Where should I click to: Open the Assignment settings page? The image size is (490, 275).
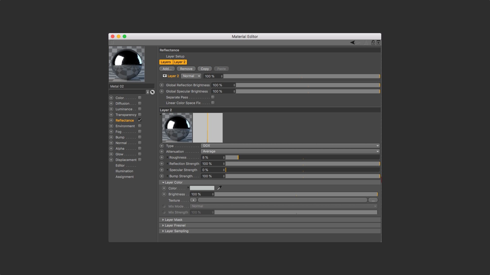125,177
